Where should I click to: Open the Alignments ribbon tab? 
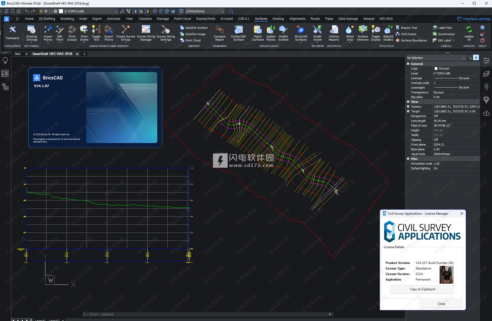pyautogui.click(x=297, y=18)
